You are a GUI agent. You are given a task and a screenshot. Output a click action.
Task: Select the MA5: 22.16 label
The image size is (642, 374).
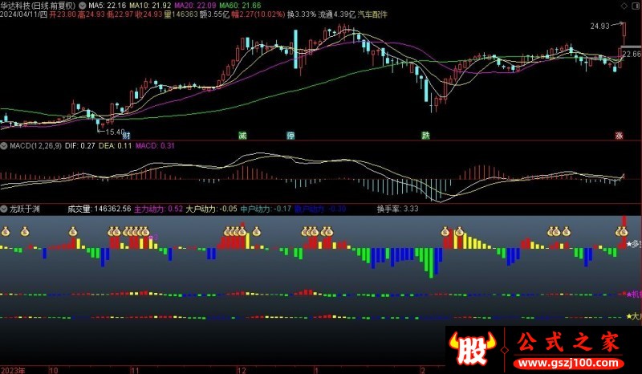coord(108,6)
